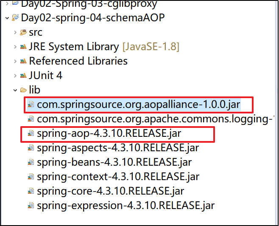279x226 pixels.
Task: Select spring-aop-4.3.10.RELEASE.jar
Action: (109, 133)
